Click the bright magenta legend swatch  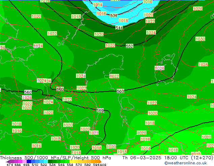[x=20, y=161]
